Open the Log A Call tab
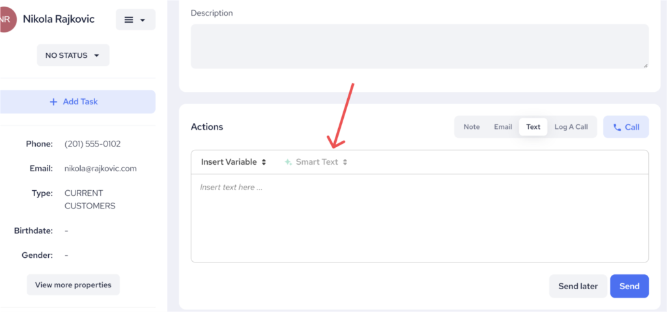Screen dimensions: 667x312 point(571,127)
